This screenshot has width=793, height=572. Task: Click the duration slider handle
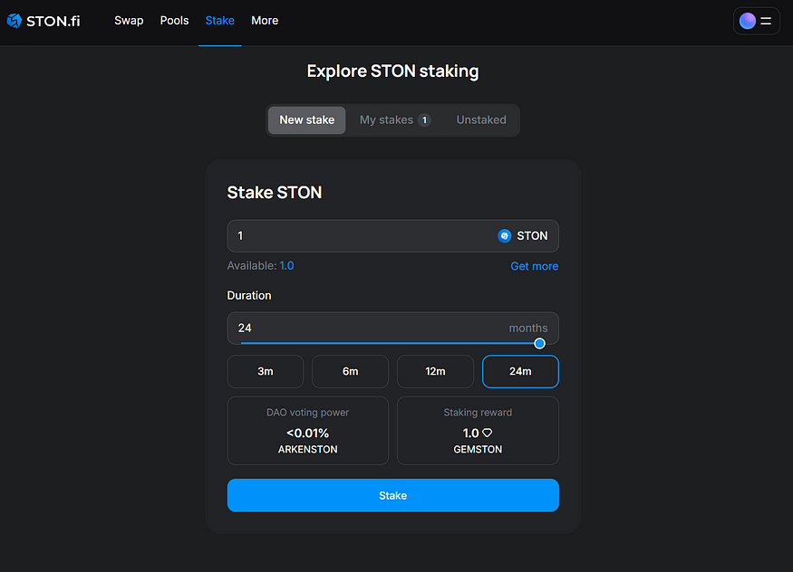coord(540,344)
